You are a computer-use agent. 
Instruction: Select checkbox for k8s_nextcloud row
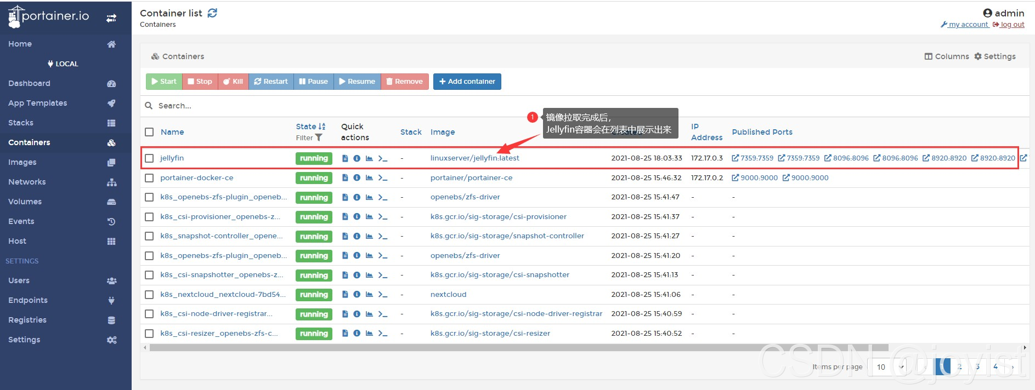pyautogui.click(x=149, y=295)
